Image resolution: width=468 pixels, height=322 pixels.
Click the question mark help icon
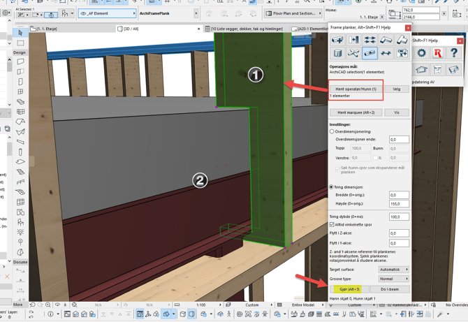(453, 53)
